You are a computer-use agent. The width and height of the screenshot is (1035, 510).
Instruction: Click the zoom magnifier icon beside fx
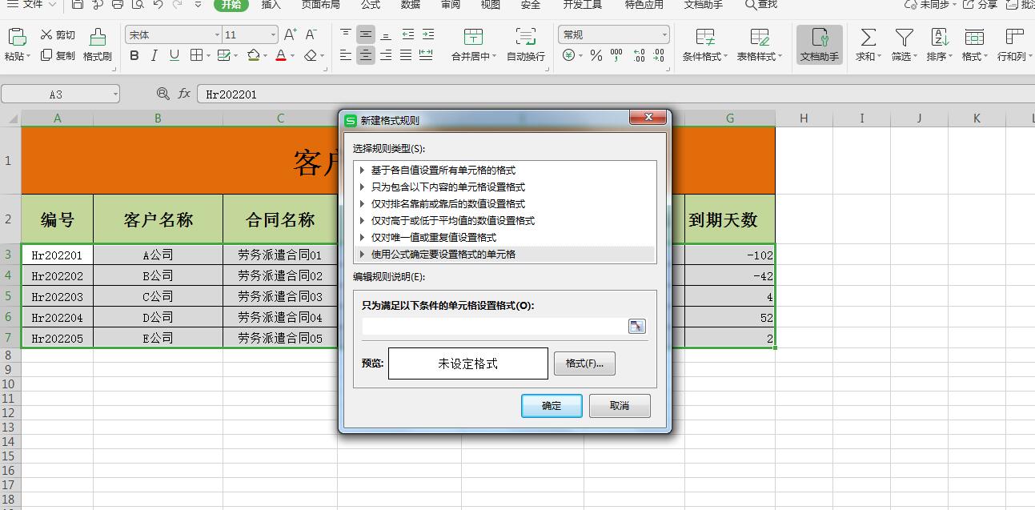163,94
